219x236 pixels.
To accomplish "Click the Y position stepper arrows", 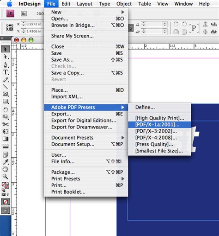I will pyautogui.click(x=24, y=31).
